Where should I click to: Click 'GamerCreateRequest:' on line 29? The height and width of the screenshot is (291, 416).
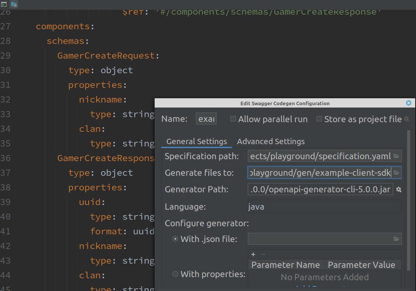pyautogui.click(x=108, y=56)
